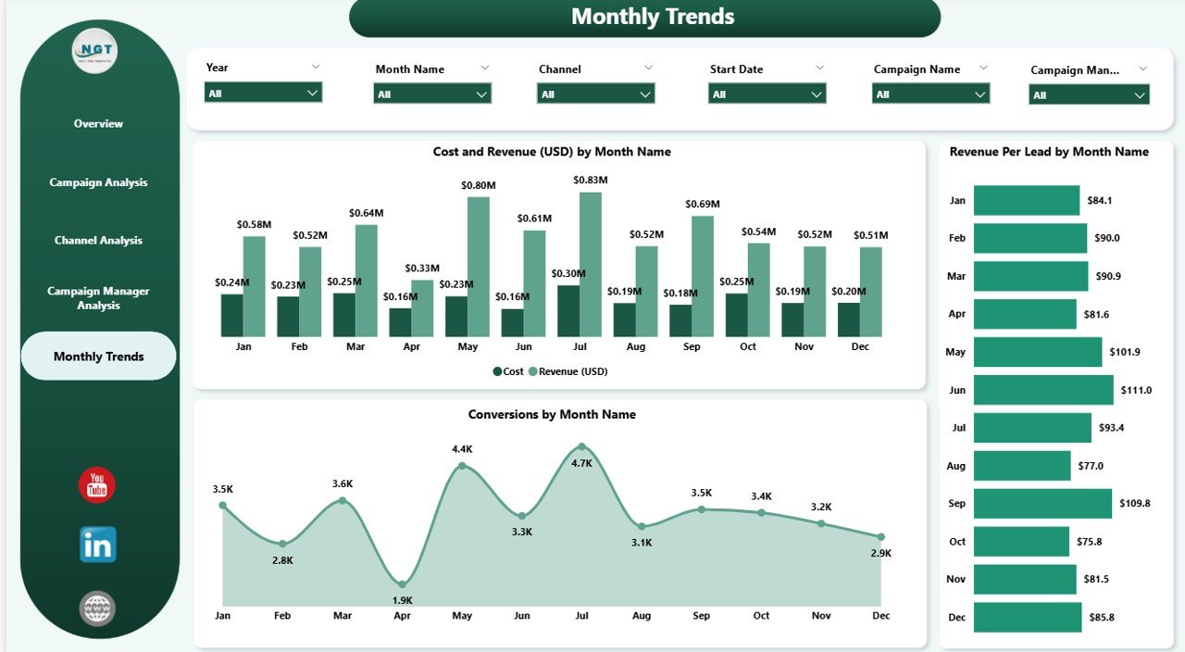The image size is (1185, 652).
Task: Expand the Month Name slicer
Action: pyautogui.click(x=480, y=94)
